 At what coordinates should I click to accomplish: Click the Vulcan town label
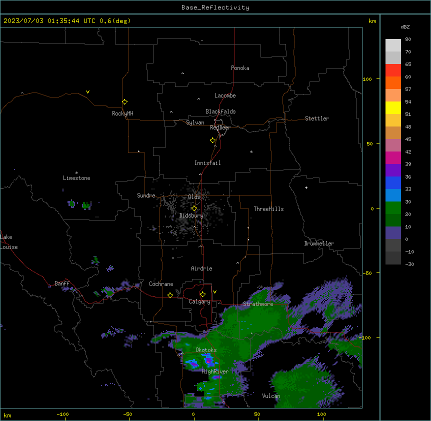point(271,396)
